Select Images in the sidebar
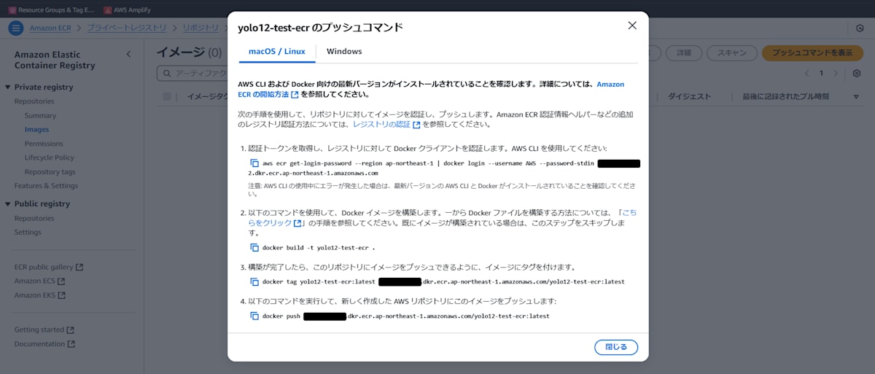 click(36, 130)
